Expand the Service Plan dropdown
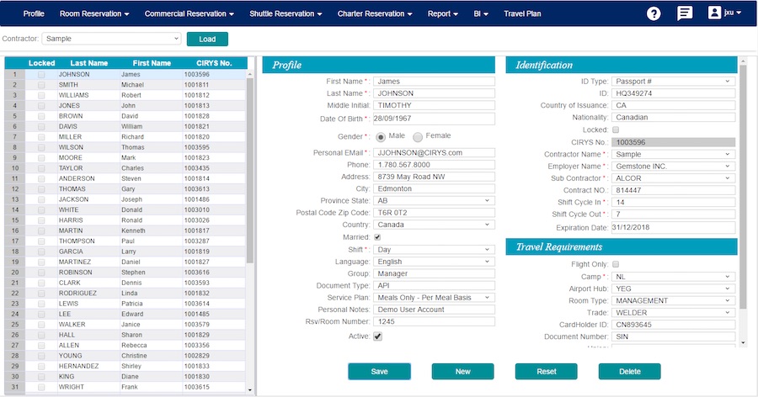Screen dimensions: 758x397 [433, 298]
